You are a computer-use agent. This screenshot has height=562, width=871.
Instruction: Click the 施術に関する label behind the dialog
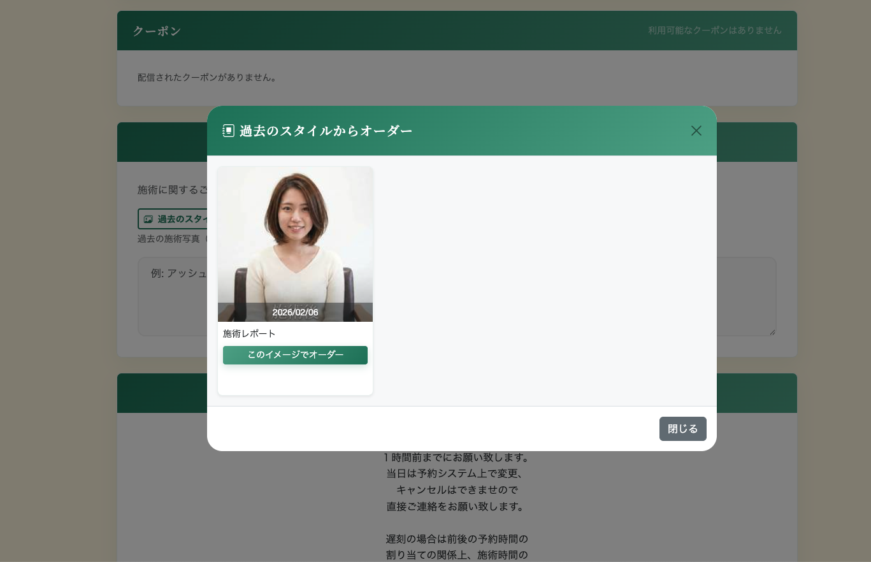(x=172, y=190)
